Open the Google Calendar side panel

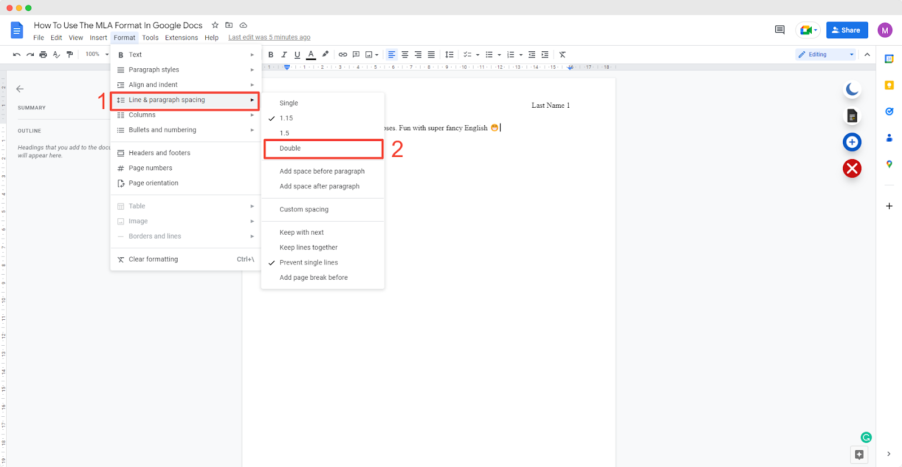point(889,59)
